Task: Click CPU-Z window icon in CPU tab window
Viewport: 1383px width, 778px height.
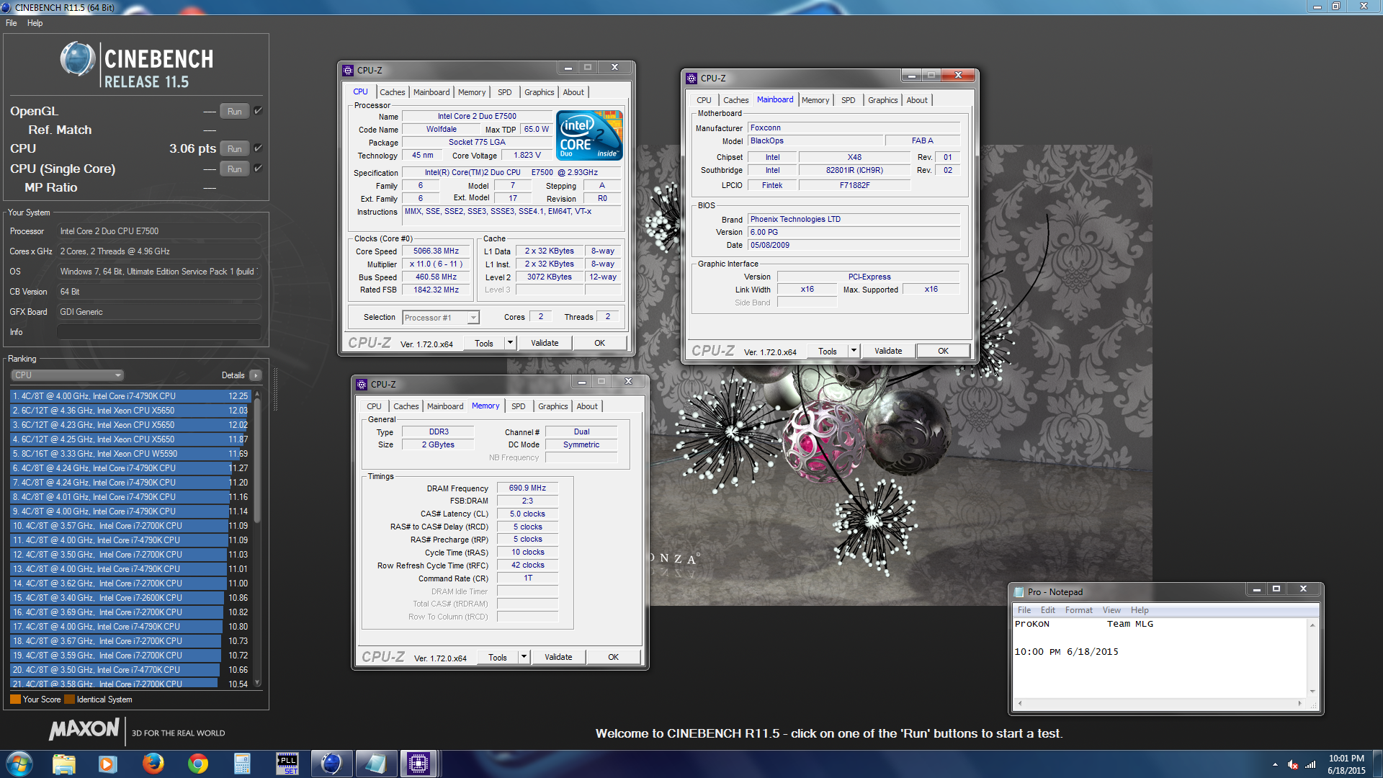Action: [348, 70]
